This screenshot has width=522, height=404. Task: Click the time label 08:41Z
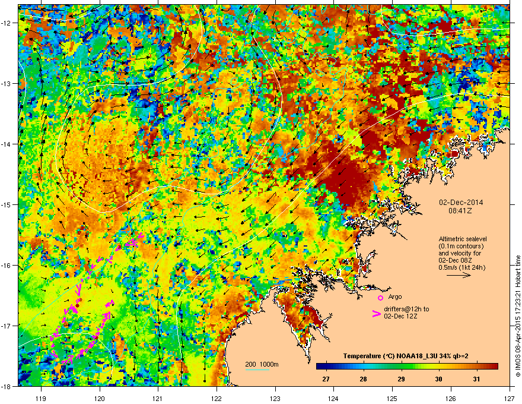coord(460,211)
